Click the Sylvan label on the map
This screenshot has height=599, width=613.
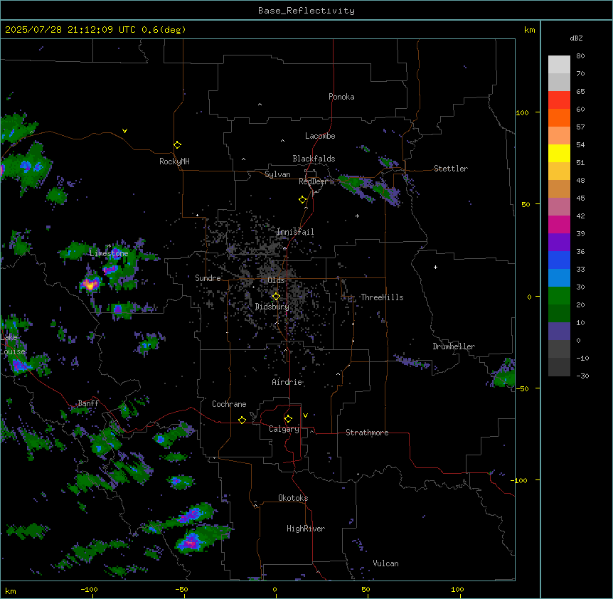[x=277, y=174]
